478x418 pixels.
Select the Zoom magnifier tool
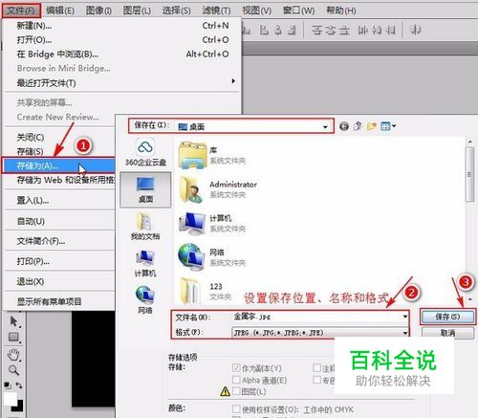pyautogui.click(x=13, y=370)
